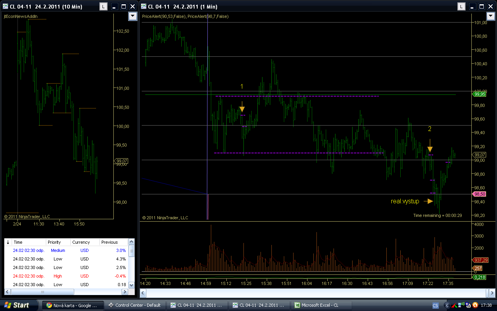Expand hidden system tray icons

coord(447,305)
